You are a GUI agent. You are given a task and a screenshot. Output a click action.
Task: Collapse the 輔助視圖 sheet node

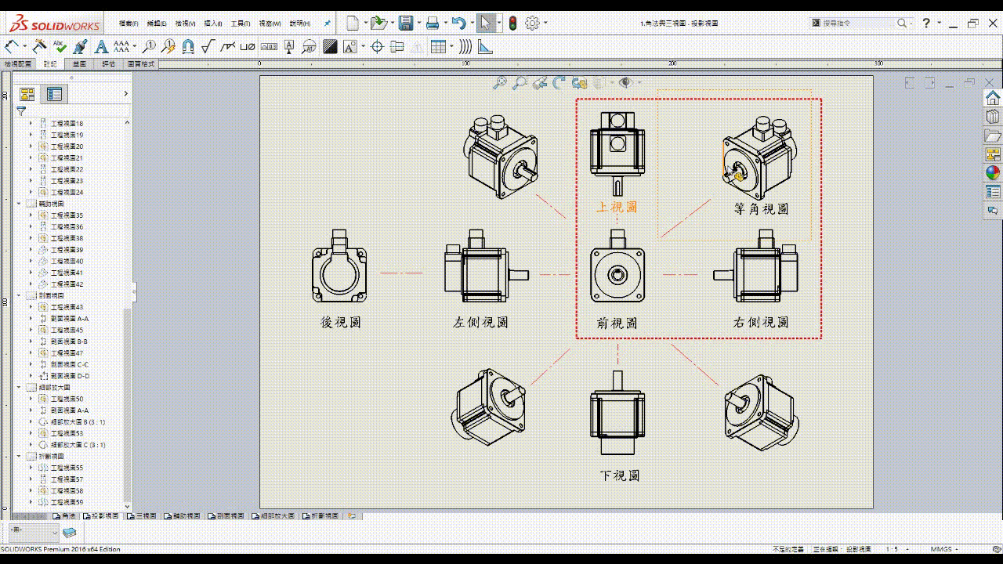click(20, 204)
